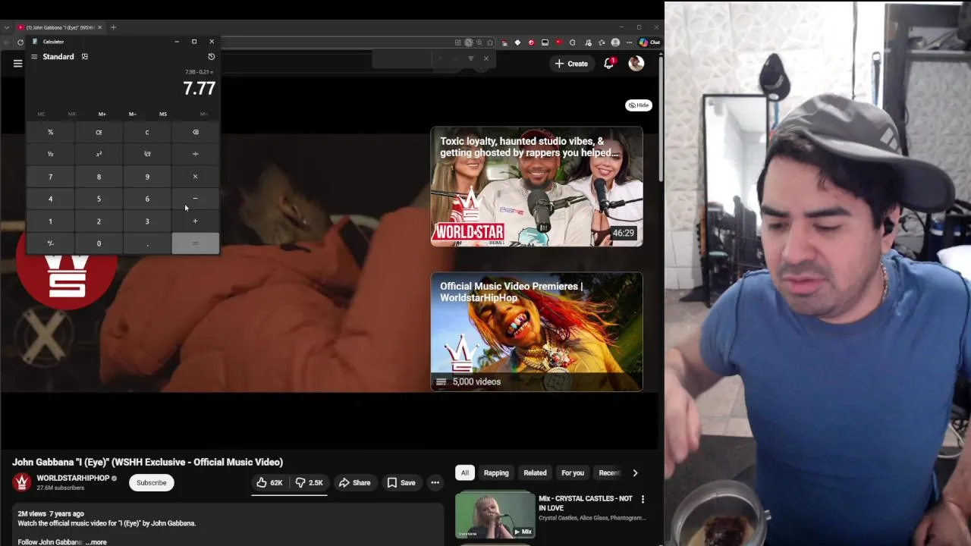Screen dimensions: 971x546
Task: Select the Recent filter chip
Action: [608, 473]
